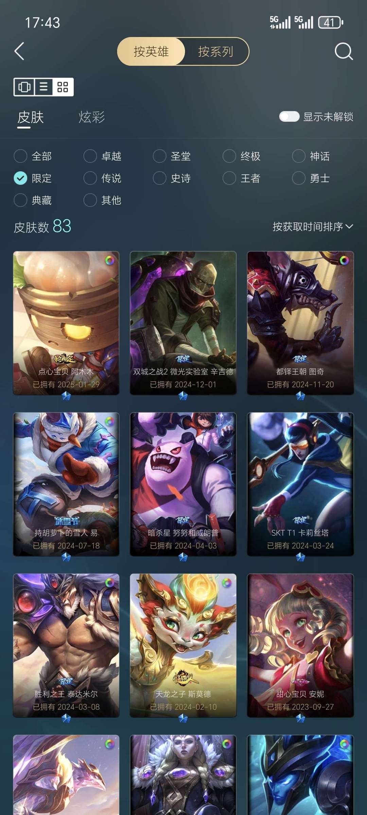Open search with the magnifier icon
Screen dimensions: 367x815
[344, 51]
